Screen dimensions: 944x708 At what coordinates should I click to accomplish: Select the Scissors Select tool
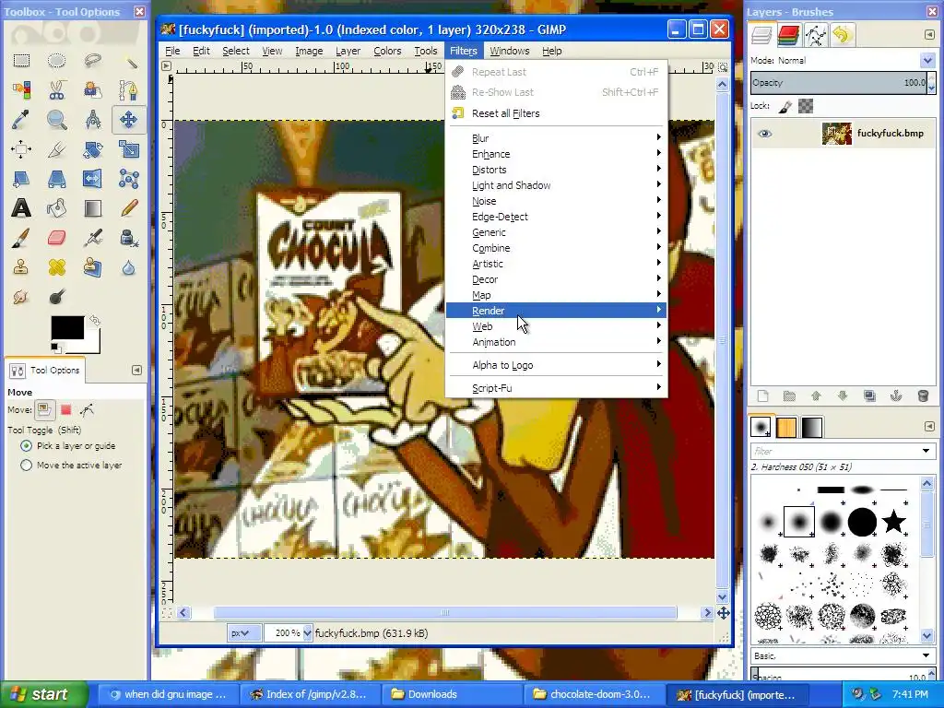[x=56, y=90]
